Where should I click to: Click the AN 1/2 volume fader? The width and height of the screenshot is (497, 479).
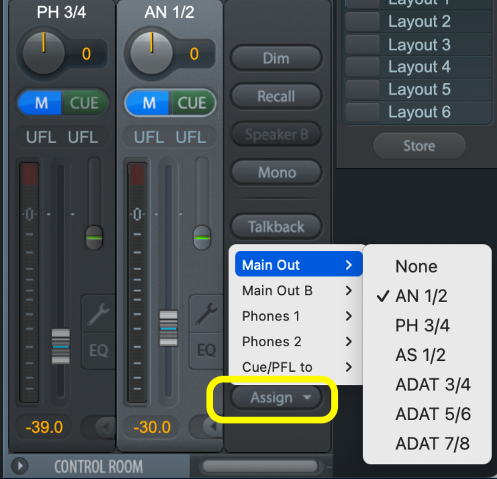click(x=168, y=327)
